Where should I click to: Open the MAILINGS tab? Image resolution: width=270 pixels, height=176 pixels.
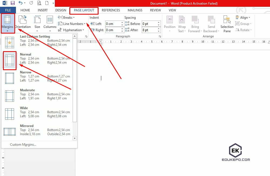point(135,10)
